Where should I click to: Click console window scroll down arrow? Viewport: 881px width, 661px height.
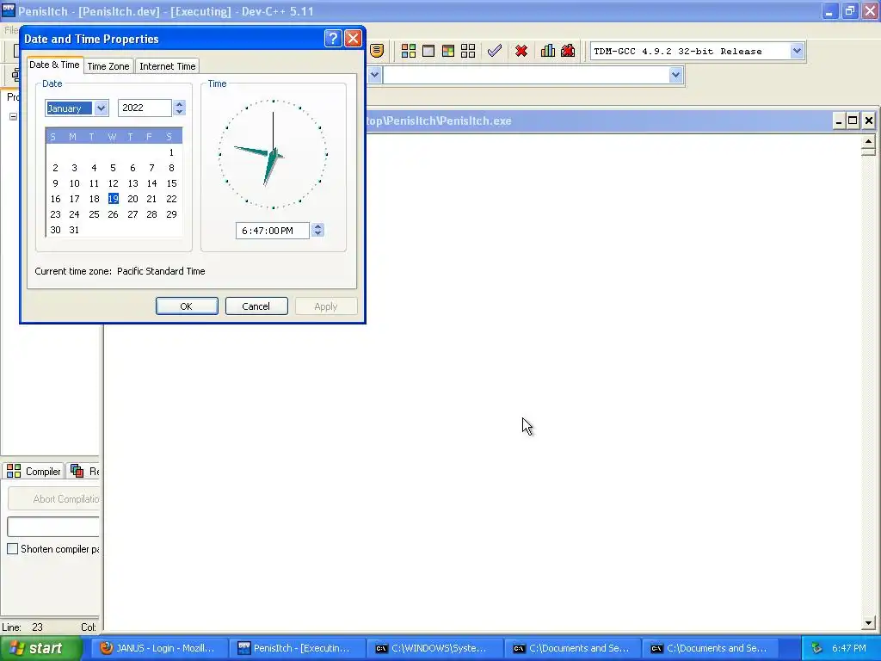[x=869, y=623]
